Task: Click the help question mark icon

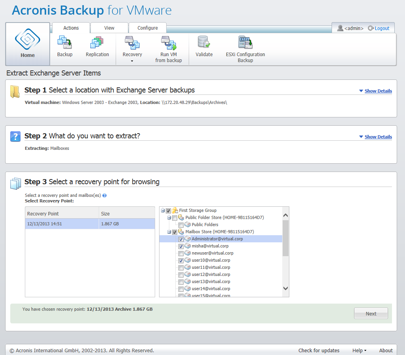Action: point(105,195)
